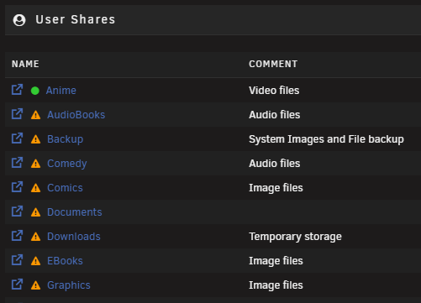Screen dimensions: 421x303
Task: Open the browse icon beside Downloads share
Action: [17, 236]
